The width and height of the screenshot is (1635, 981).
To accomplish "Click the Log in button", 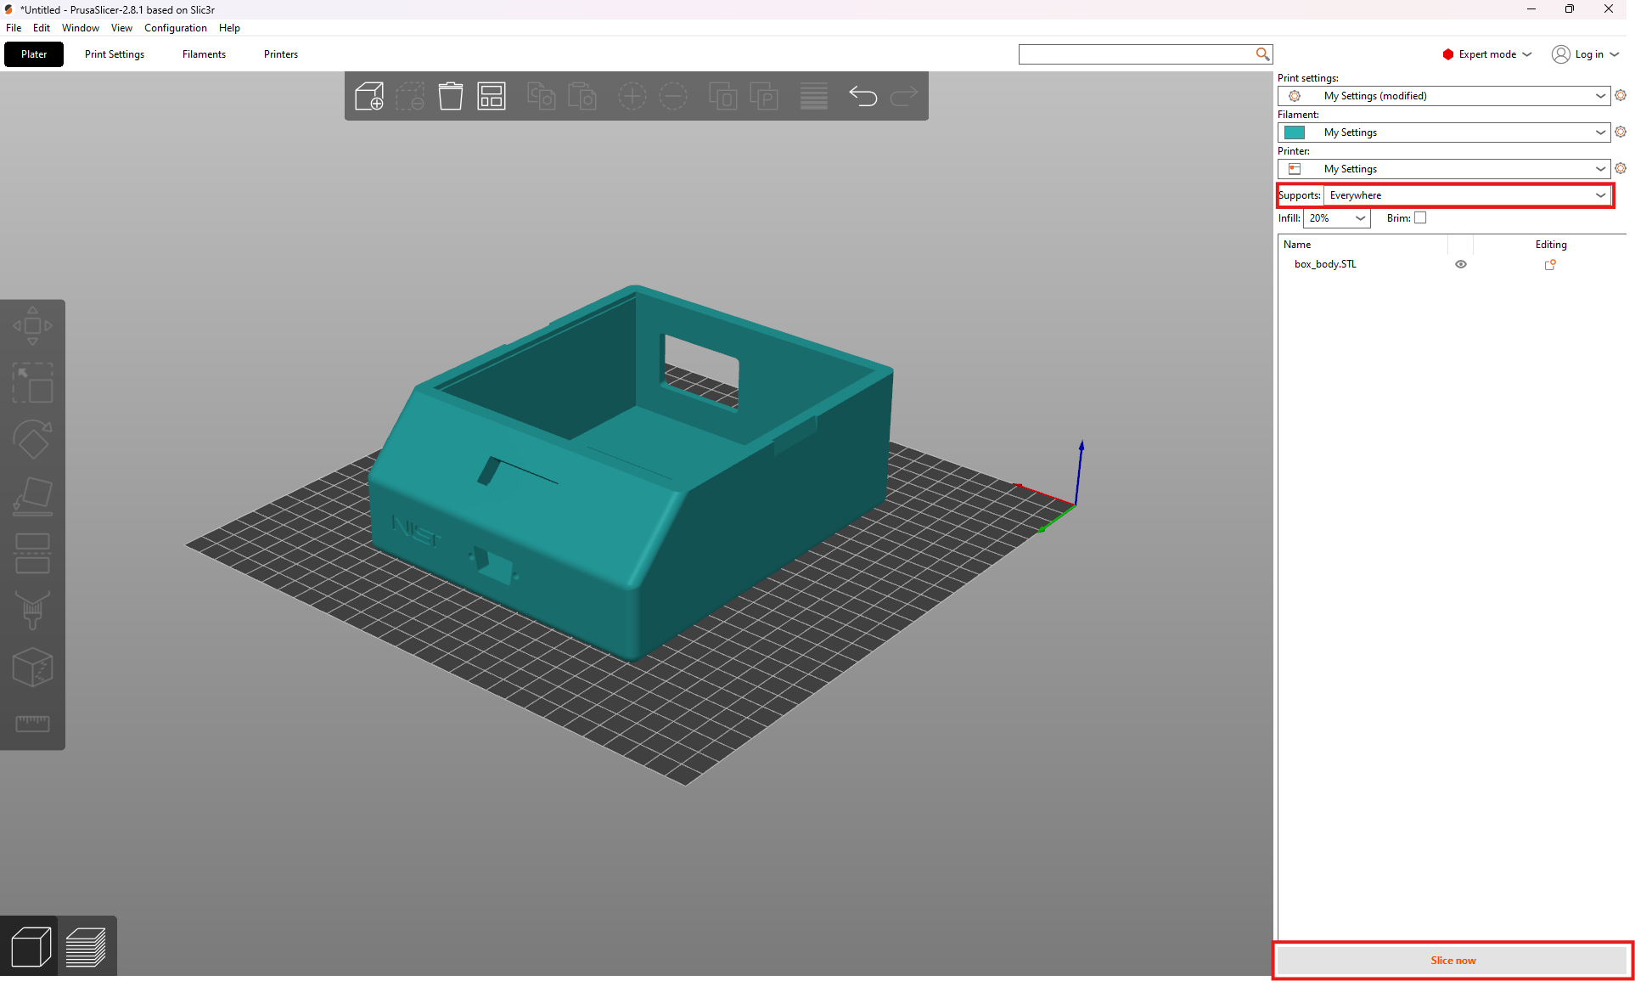I will tap(1586, 54).
